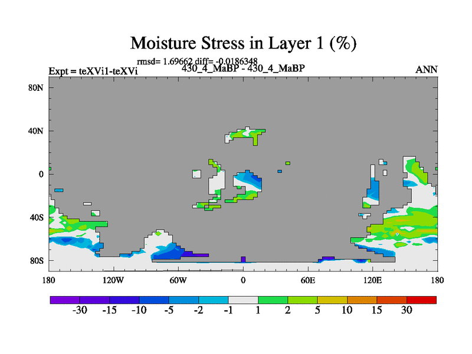Click the 430_4_MaBP - 430_4_MaBP subtitle
Image resolution: width=472 pixels, height=354 pixels.
(x=243, y=68)
